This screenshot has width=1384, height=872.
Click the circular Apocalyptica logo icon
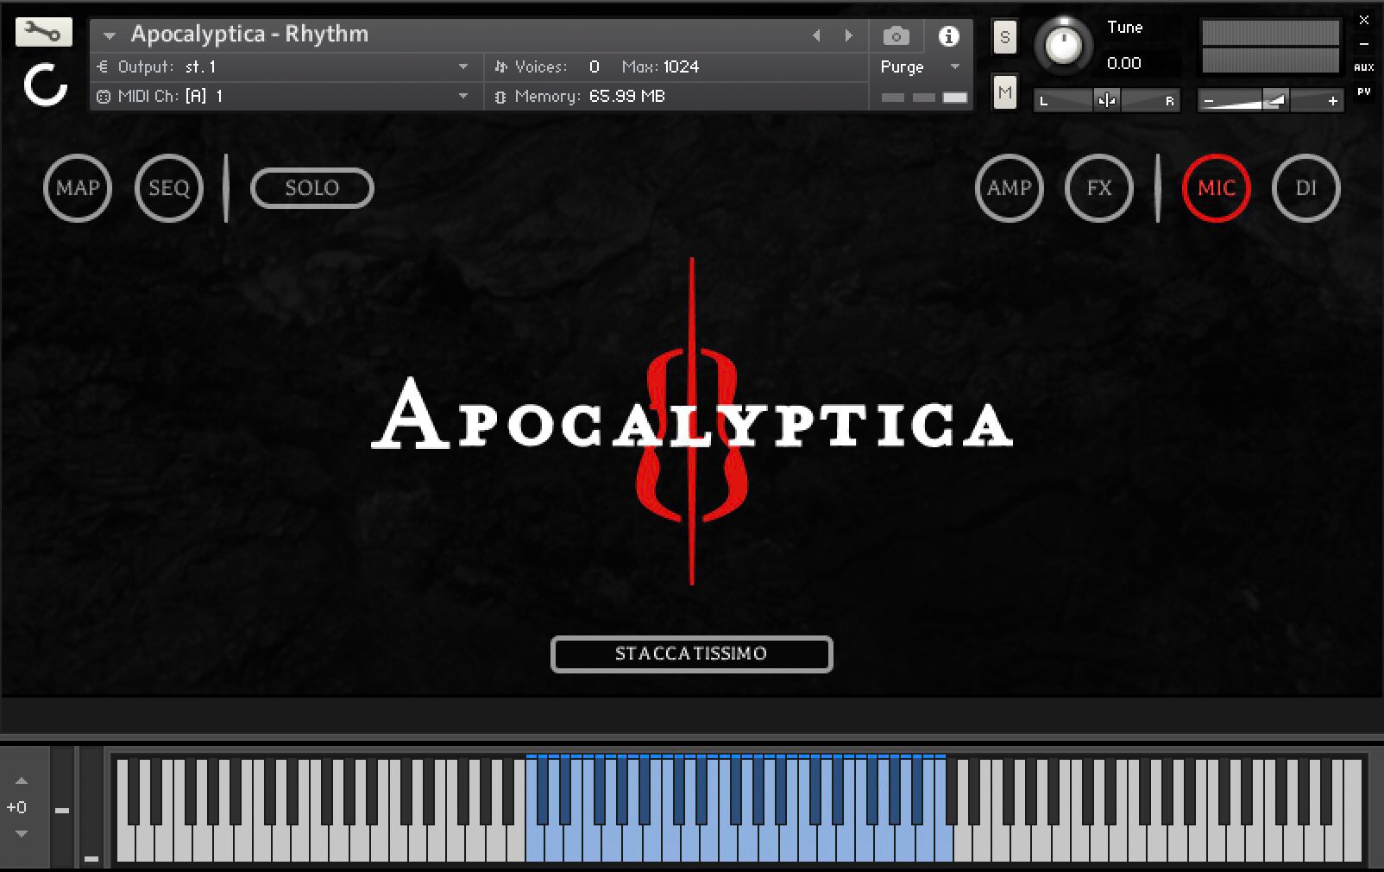point(45,85)
